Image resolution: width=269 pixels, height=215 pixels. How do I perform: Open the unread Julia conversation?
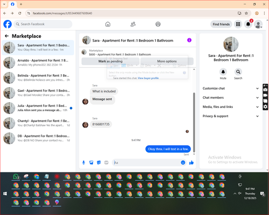pos(38,108)
